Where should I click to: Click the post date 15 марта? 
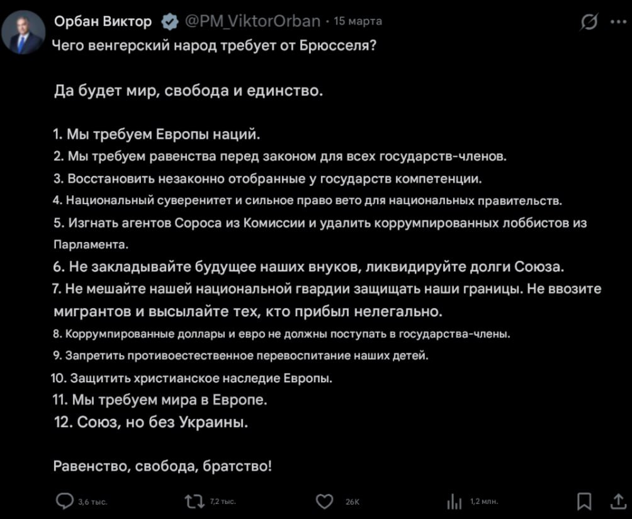(358, 21)
